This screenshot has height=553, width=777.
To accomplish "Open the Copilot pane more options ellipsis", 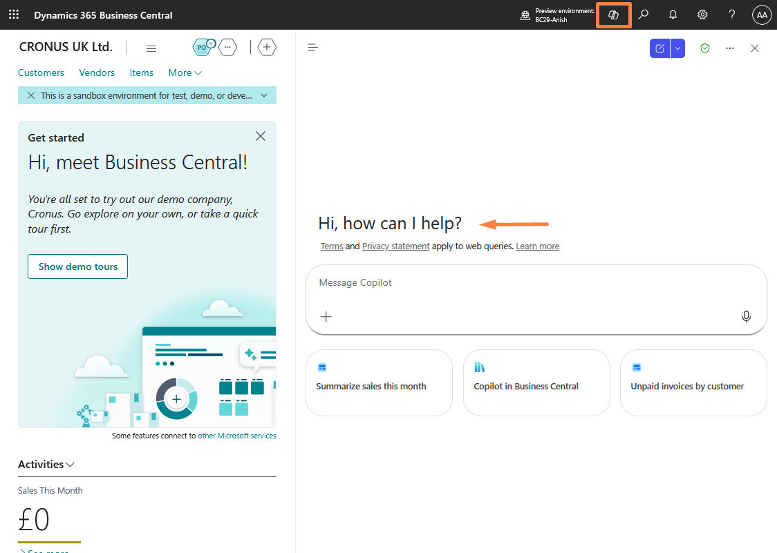I will click(729, 48).
